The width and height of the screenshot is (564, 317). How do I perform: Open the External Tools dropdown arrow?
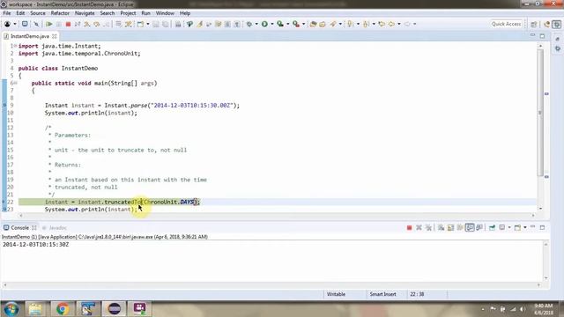tap(303, 24)
